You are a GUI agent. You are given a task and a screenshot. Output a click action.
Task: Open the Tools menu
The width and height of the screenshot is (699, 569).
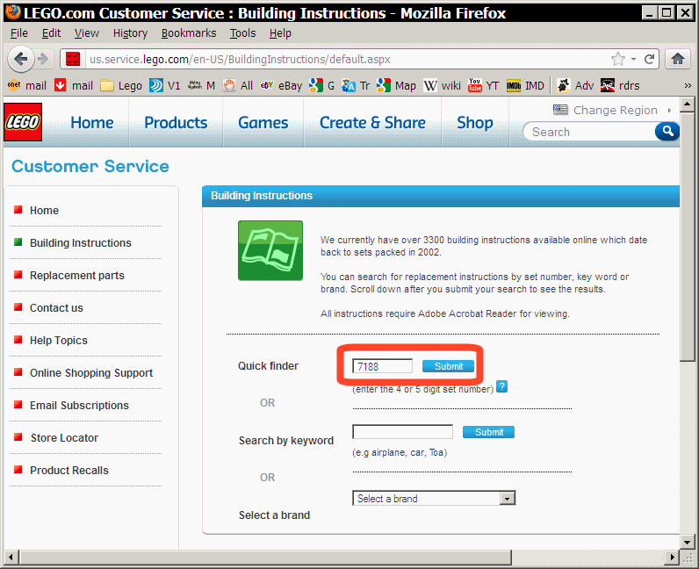pos(242,33)
